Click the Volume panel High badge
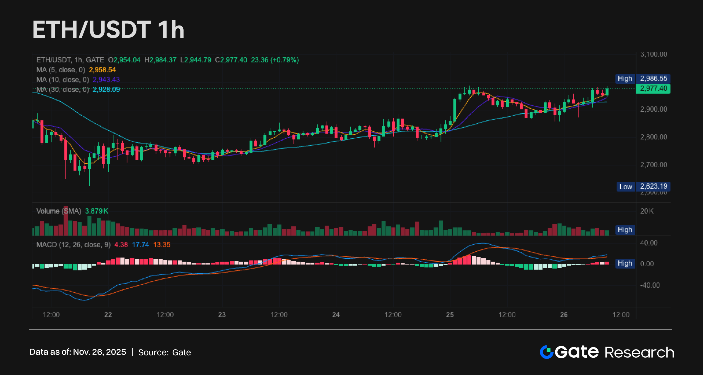Viewport: 703px width, 375px height. click(x=625, y=230)
